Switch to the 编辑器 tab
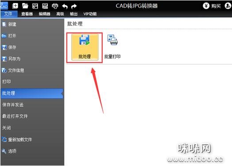Image resolution: width=232 pixels, height=166 pixels. pyautogui.click(x=44, y=14)
